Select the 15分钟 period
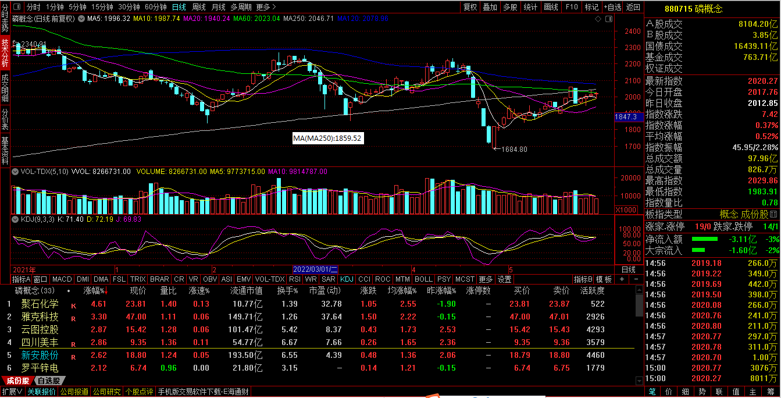The image size is (781, 398). pyautogui.click(x=102, y=7)
